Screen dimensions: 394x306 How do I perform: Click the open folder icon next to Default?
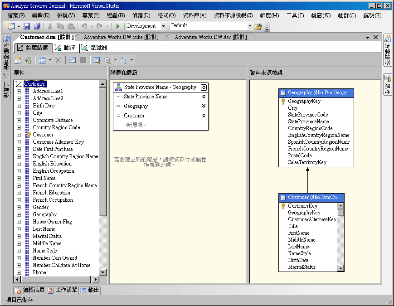pyautogui.click(x=258, y=26)
